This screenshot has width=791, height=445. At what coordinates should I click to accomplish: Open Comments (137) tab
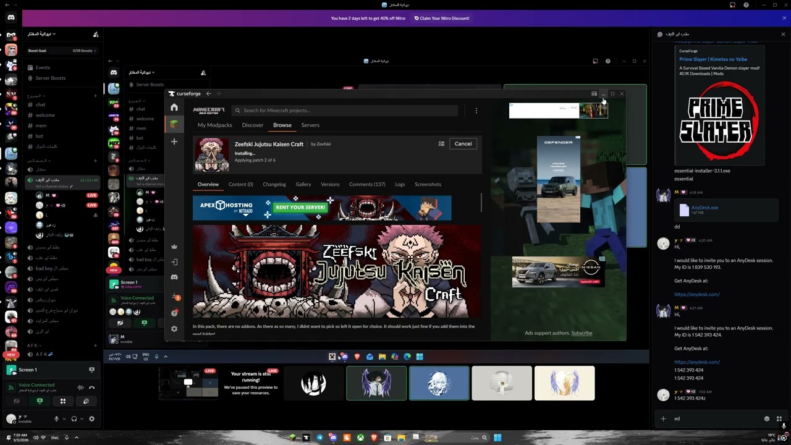[x=367, y=184]
